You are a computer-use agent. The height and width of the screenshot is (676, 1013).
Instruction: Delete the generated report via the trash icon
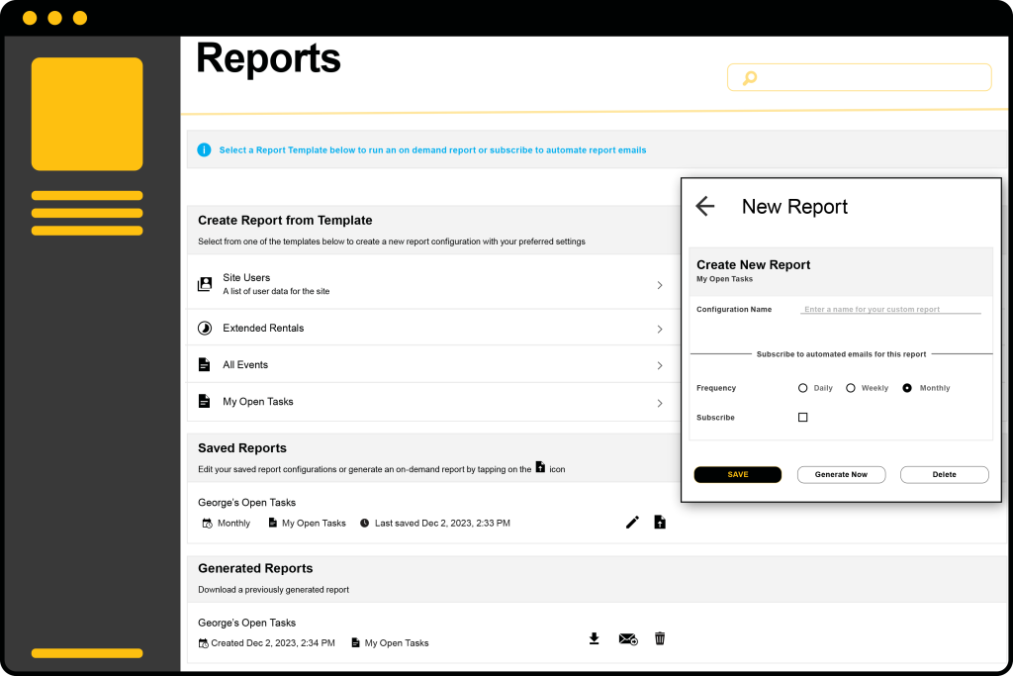(x=659, y=638)
